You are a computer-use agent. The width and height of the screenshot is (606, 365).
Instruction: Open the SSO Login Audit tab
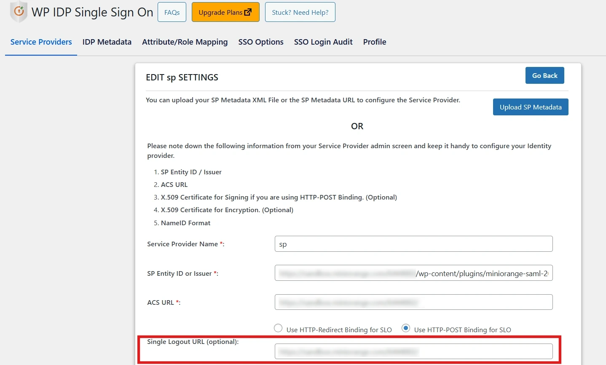323,42
